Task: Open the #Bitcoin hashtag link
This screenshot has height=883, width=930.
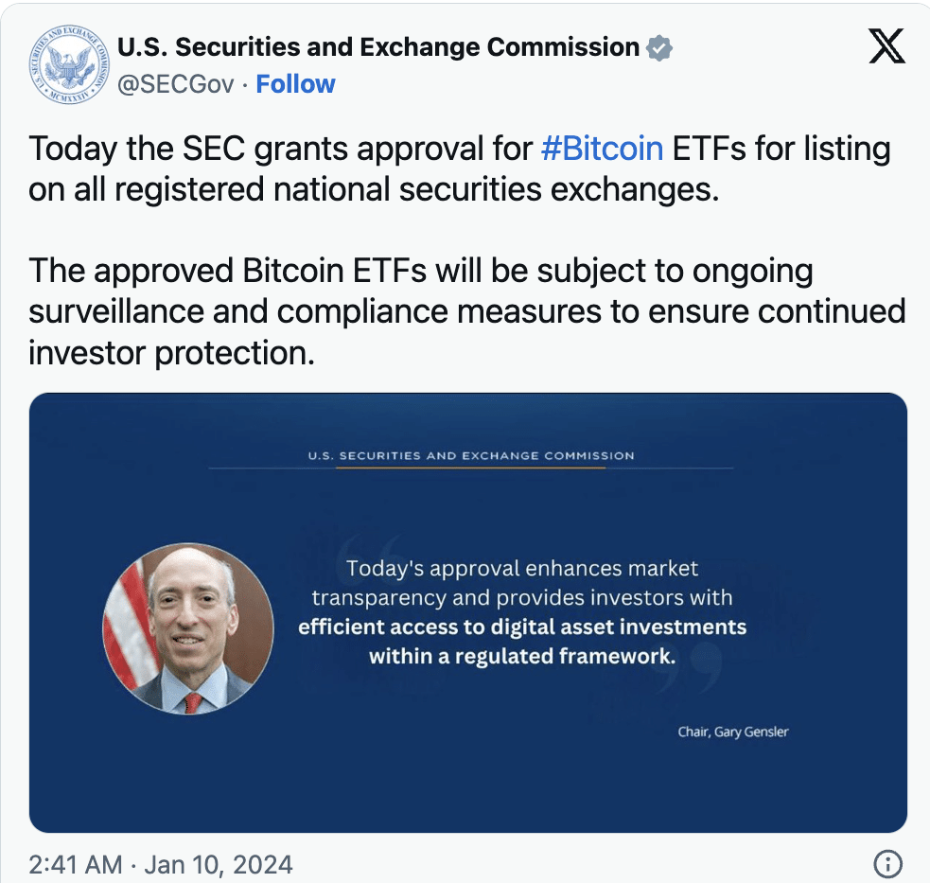Action: pos(602,150)
